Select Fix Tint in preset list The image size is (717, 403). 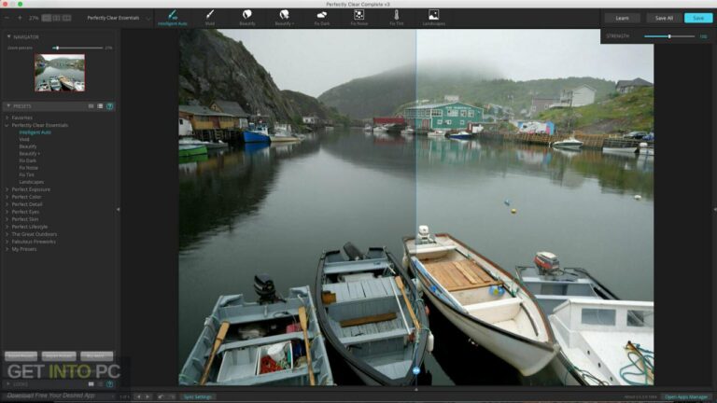tap(26, 174)
